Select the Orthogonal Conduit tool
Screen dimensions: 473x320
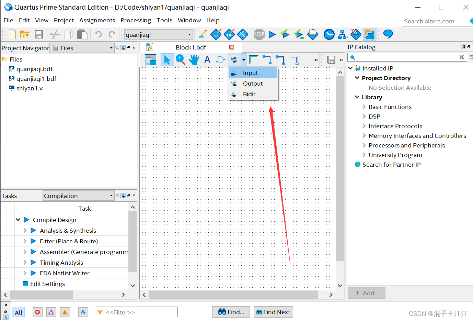point(294,60)
